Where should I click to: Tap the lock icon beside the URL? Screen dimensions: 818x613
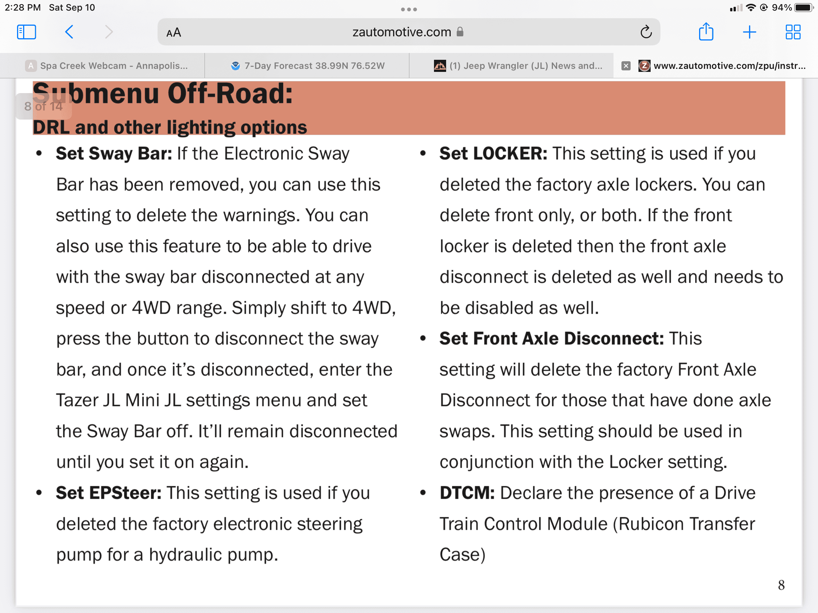(x=460, y=32)
